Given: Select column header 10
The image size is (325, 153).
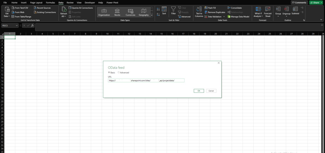Looking at the screenshot, I should (x=107, y=34).
